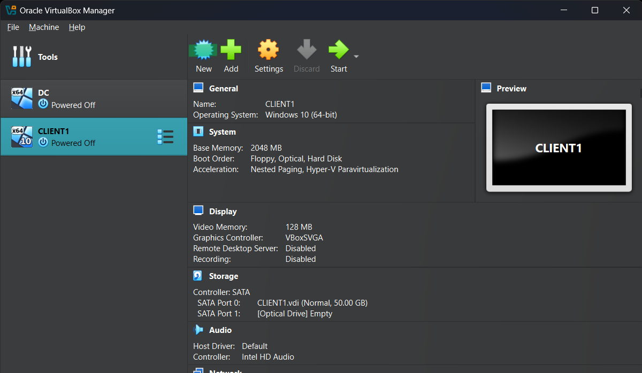Click the VBoxSVGA graphics controller value
Image resolution: width=642 pixels, height=373 pixels.
click(x=304, y=238)
